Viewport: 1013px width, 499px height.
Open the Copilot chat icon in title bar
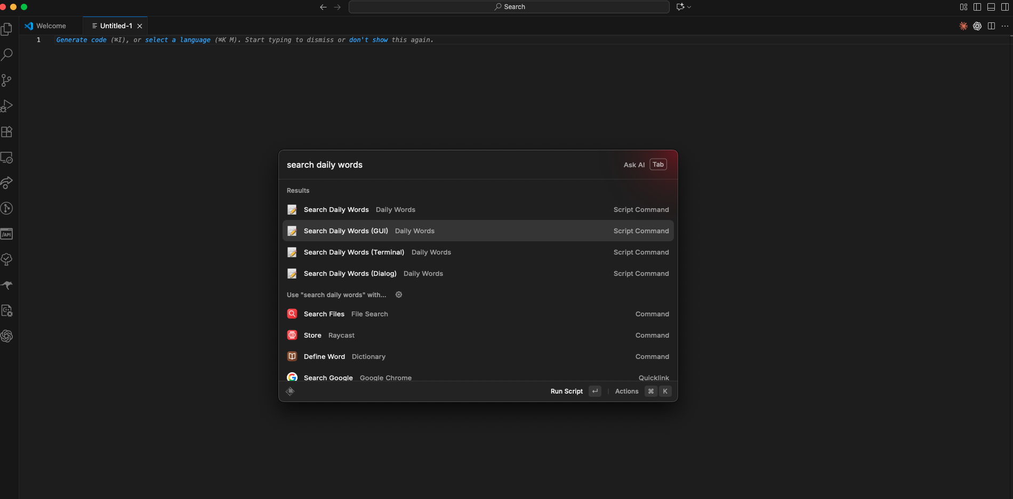click(680, 7)
